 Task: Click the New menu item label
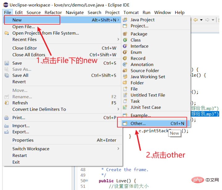tap(17, 20)
